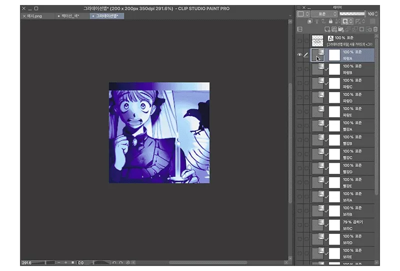Click the transfer to lower layer icon

point(348,30)
